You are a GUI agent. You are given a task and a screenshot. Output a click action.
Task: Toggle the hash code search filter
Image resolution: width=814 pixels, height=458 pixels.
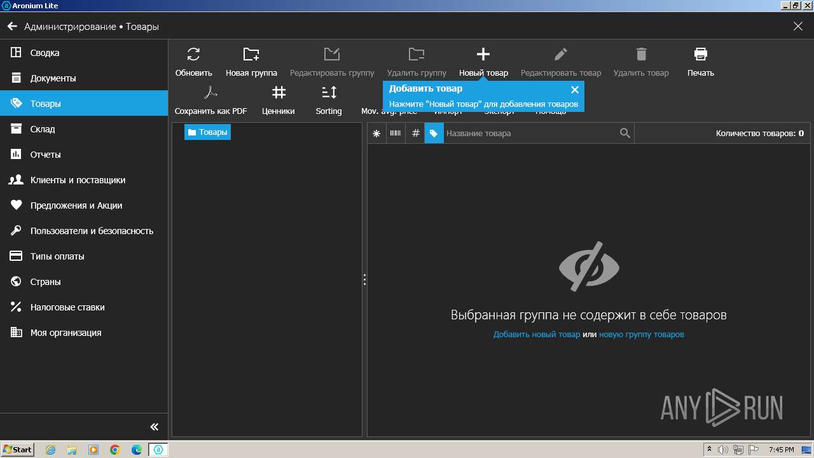pos(415,134)
